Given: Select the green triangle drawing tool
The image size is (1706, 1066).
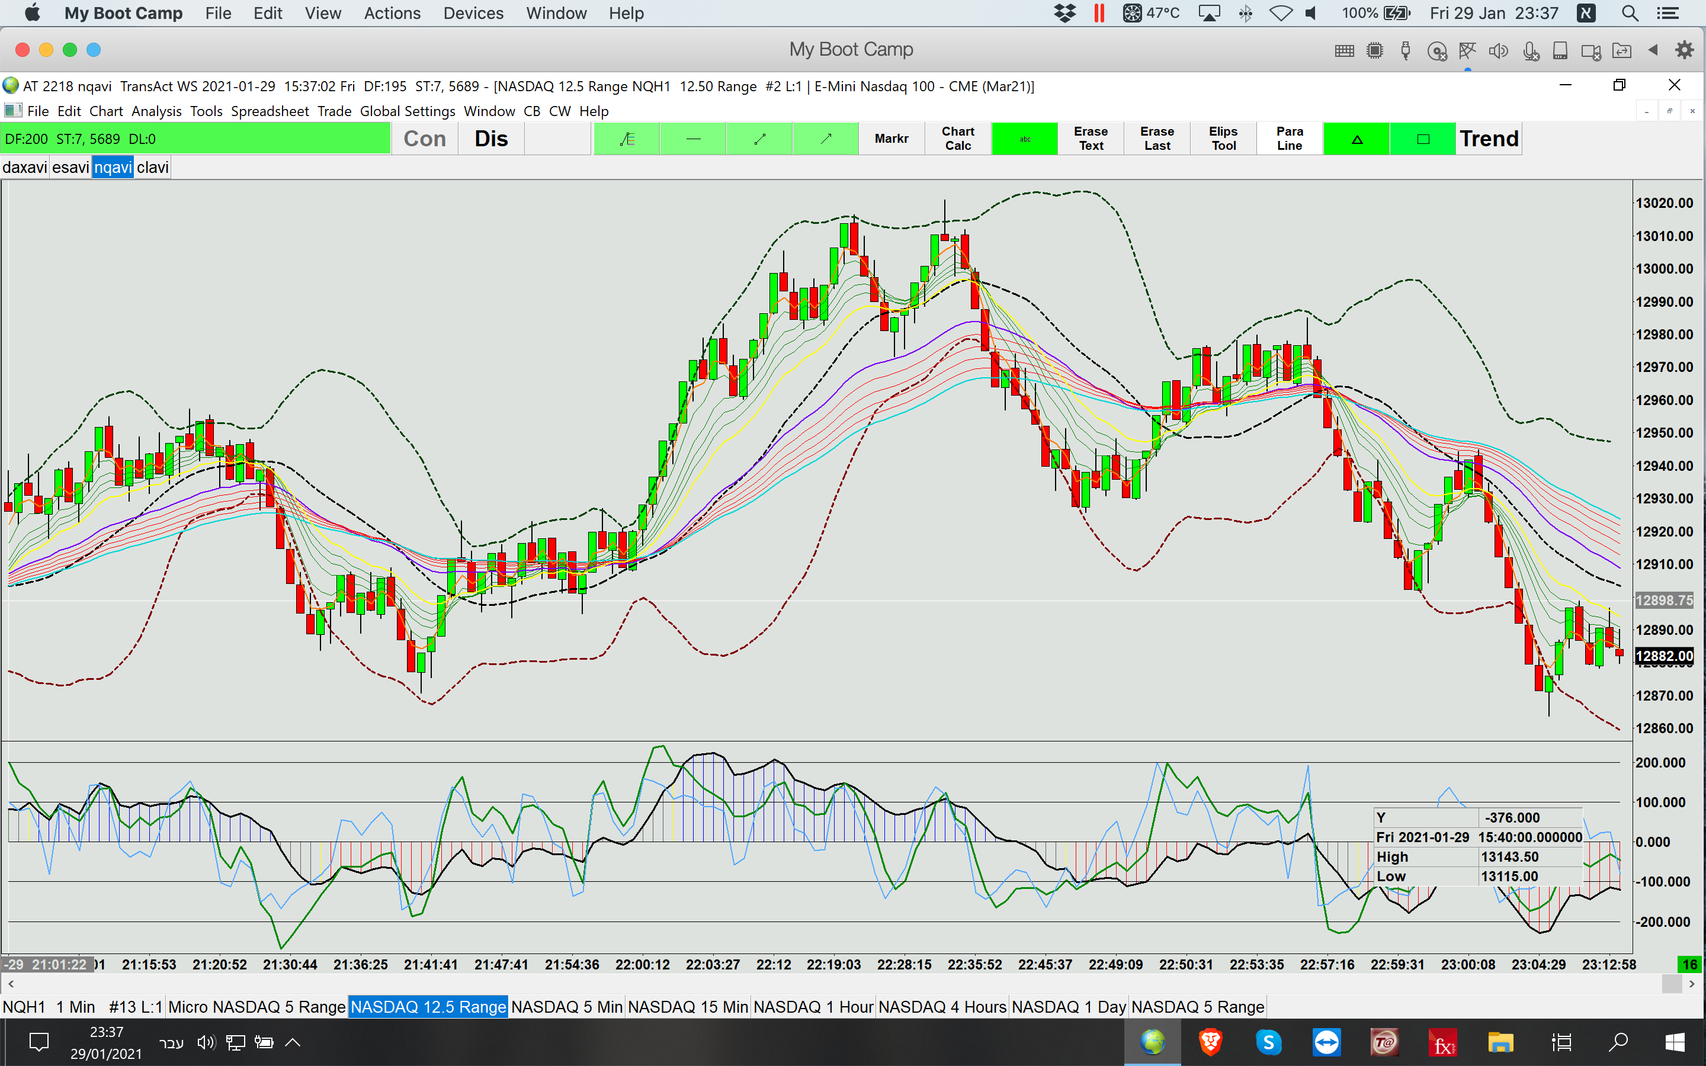Looking at the screenshot, I should pyautogui.click(x=1357, y=139).
